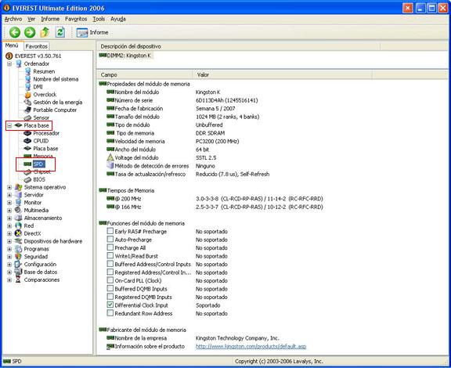Switch to the Favoritos tab
The image size is (451, 368).
click(x=36, y=46)
